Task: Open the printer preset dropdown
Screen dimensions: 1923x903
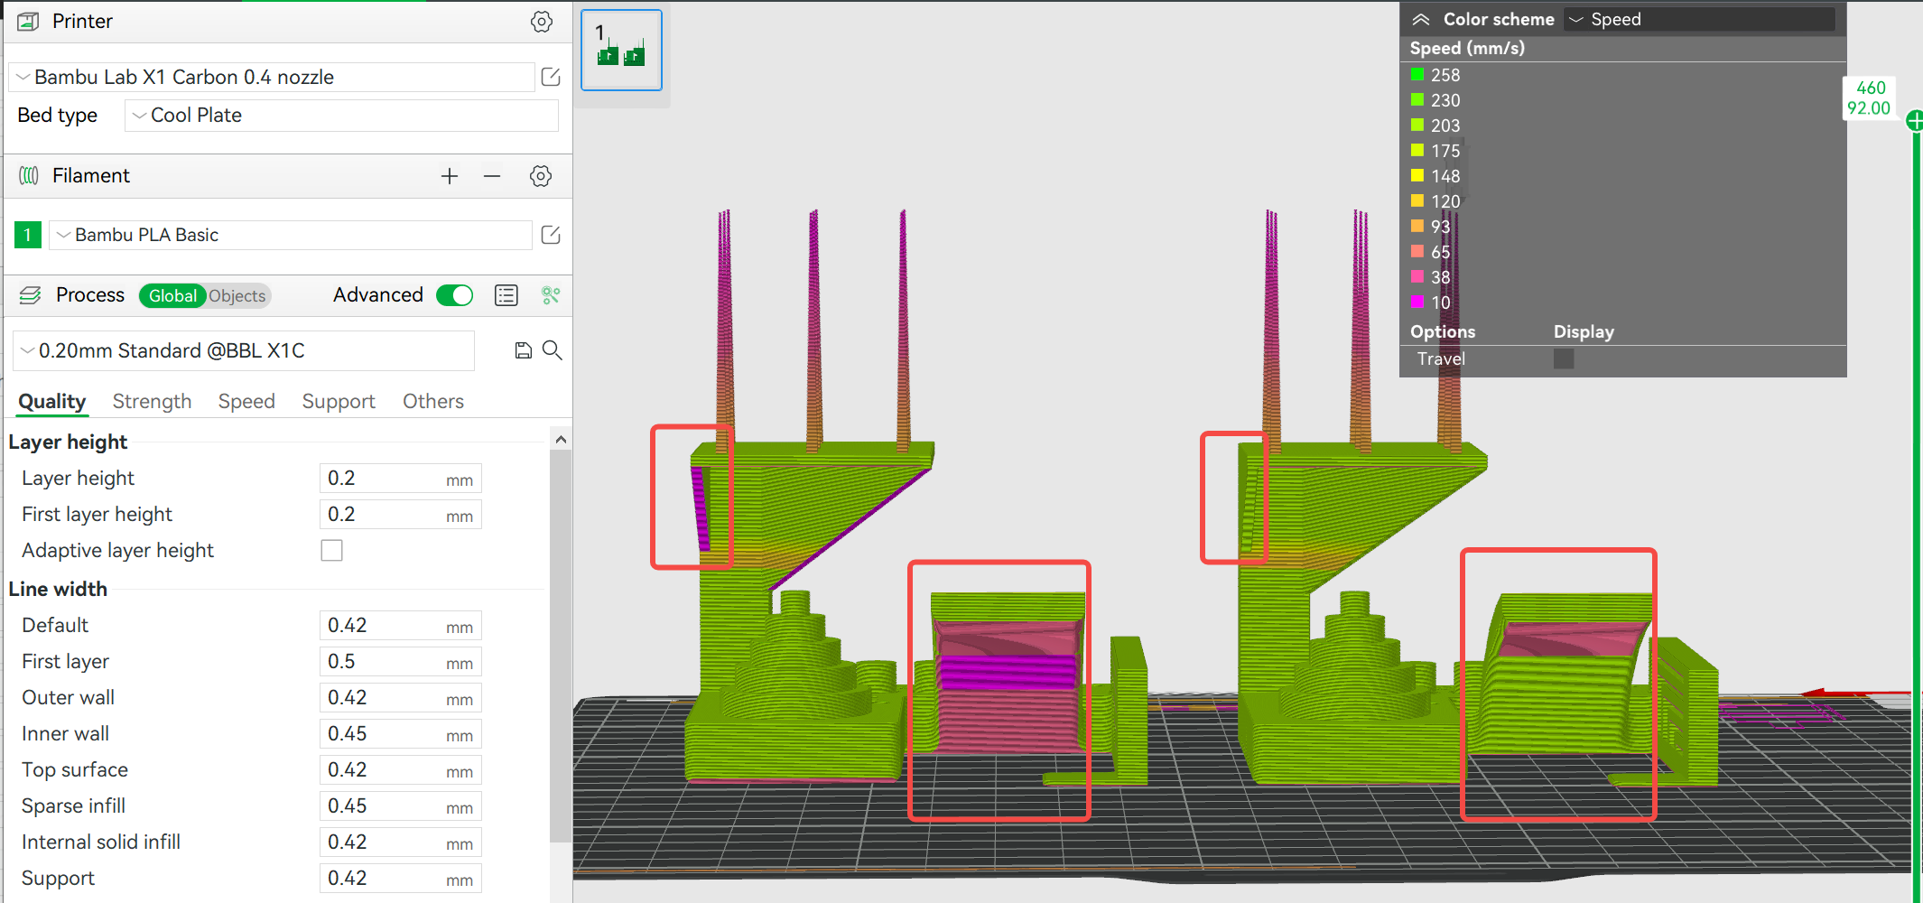Action: (x=271, y=77)
